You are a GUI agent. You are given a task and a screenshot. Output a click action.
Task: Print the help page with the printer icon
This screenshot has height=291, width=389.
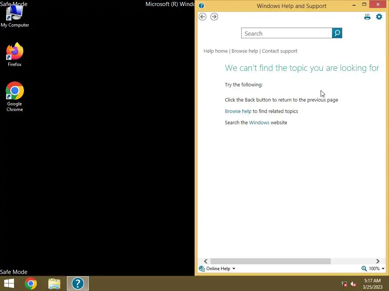click(x=367, y=17)
